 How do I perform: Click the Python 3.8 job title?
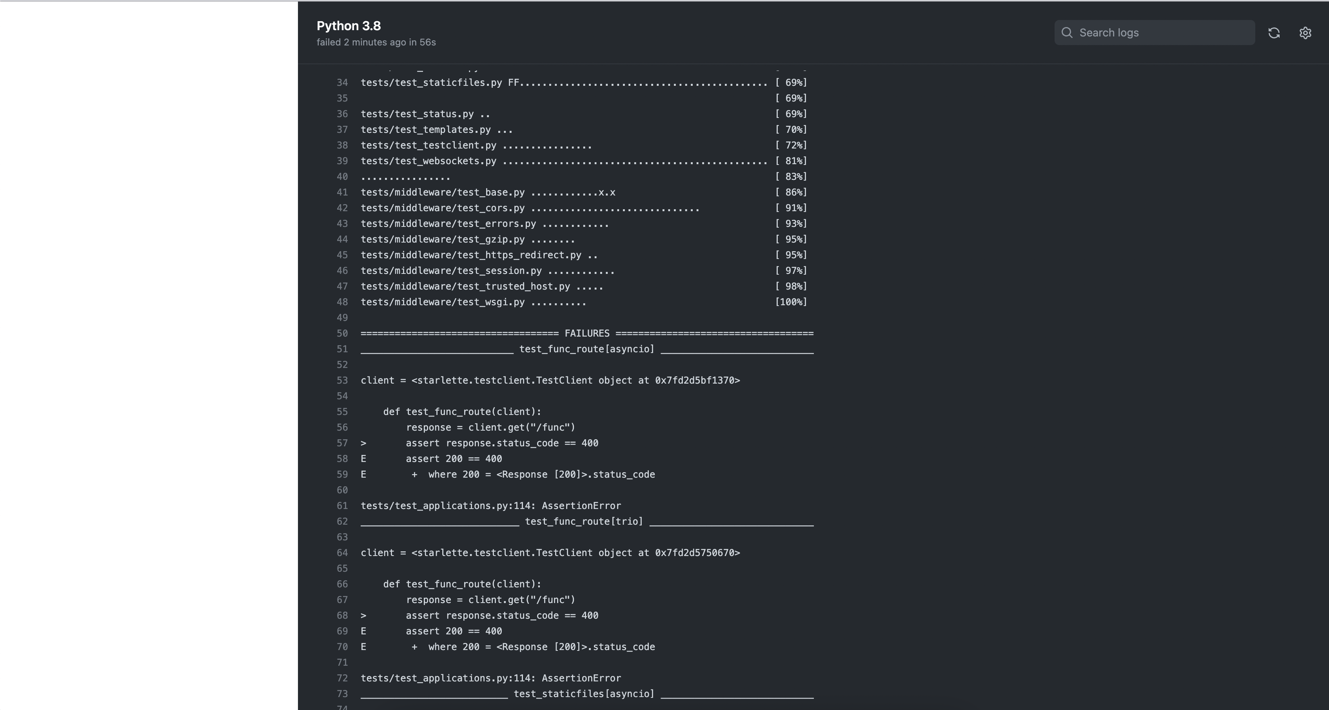coord(348,26)
